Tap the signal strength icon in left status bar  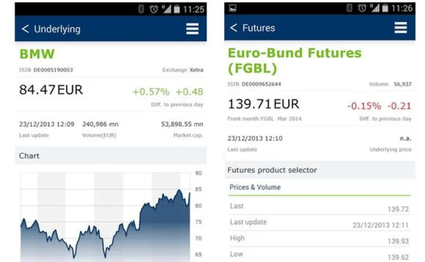167,9
